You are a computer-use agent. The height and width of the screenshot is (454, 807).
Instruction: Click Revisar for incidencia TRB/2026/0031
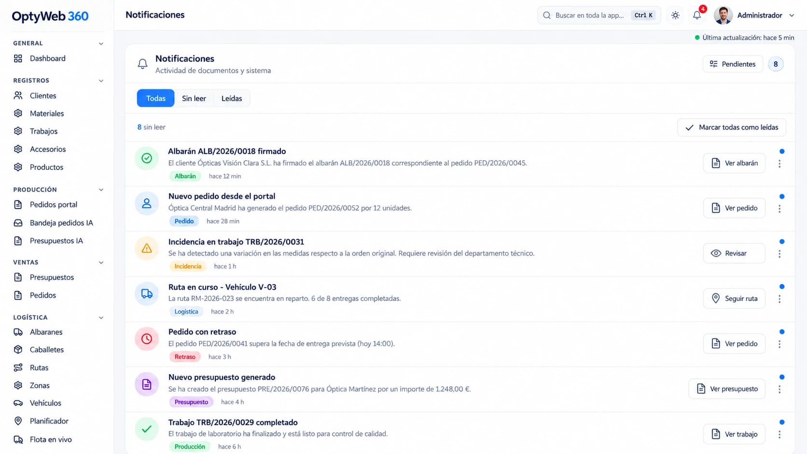point(734,253)
